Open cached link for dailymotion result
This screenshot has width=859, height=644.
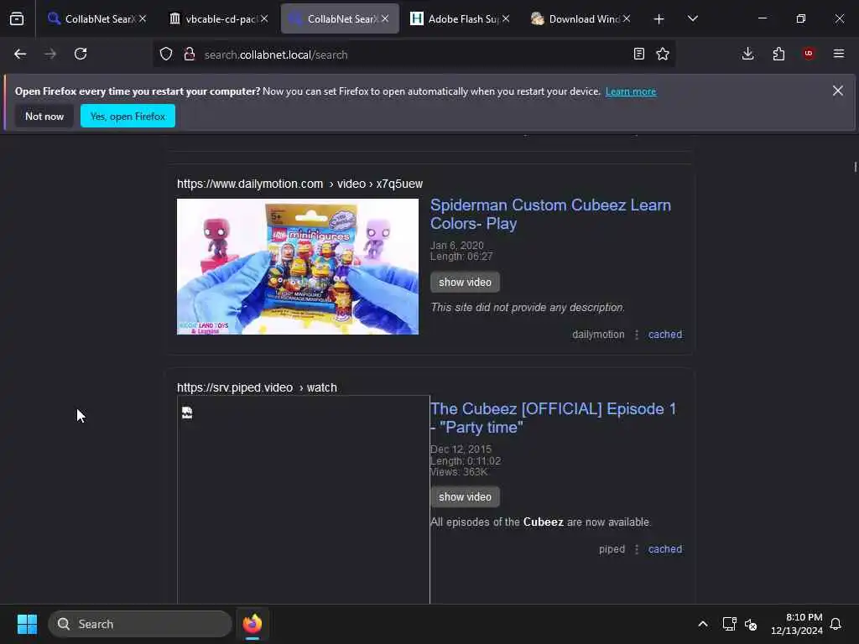pyautogui.click(x=665, y=334)
